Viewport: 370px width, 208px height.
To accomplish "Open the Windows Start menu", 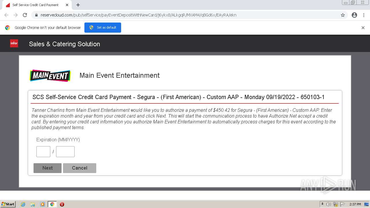I will (8, 204).
